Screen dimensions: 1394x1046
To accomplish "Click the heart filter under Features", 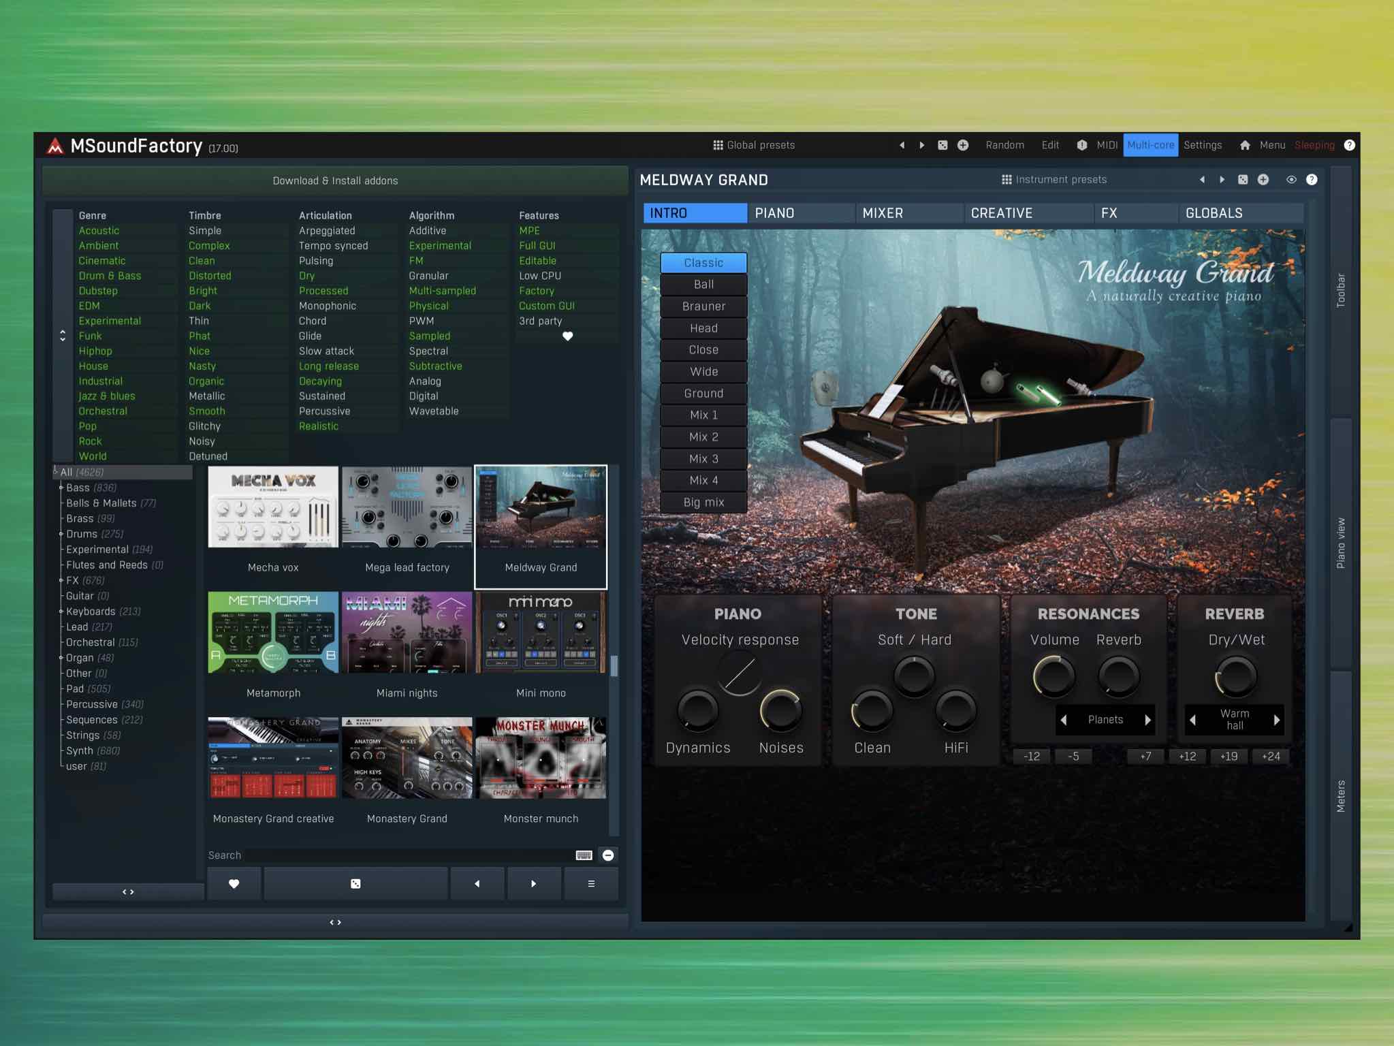I will [567, 336].
